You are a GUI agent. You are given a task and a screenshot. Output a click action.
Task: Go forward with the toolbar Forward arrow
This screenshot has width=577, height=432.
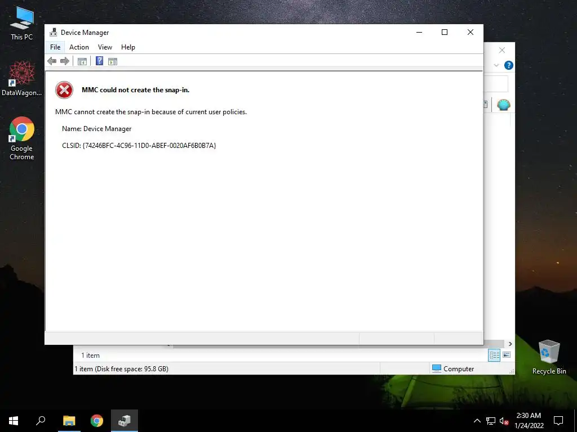click(x=65, y=61)
